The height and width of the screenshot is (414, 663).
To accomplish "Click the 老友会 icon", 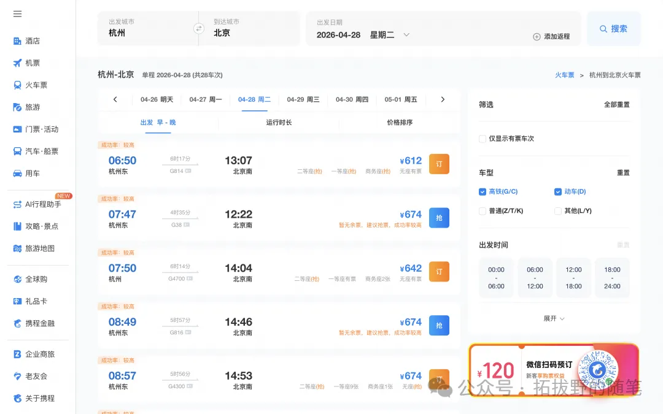I will [x=17, y=376].
